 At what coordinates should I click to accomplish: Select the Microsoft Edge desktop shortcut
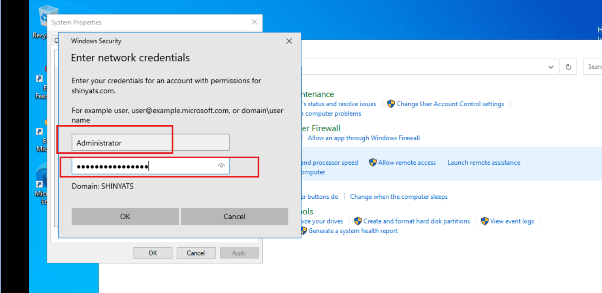coord(42,183)
